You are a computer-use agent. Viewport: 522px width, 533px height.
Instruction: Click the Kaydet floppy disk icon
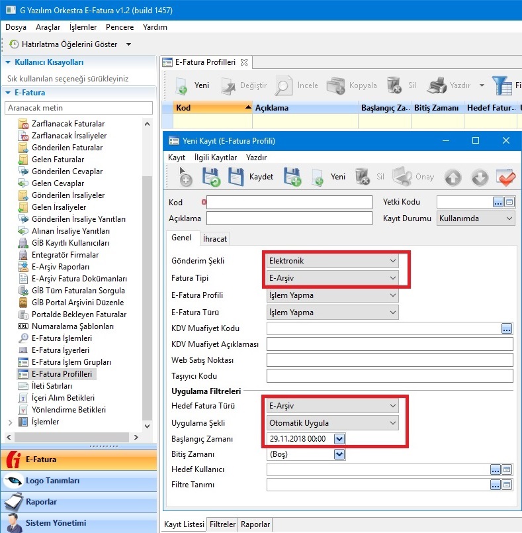236,177
